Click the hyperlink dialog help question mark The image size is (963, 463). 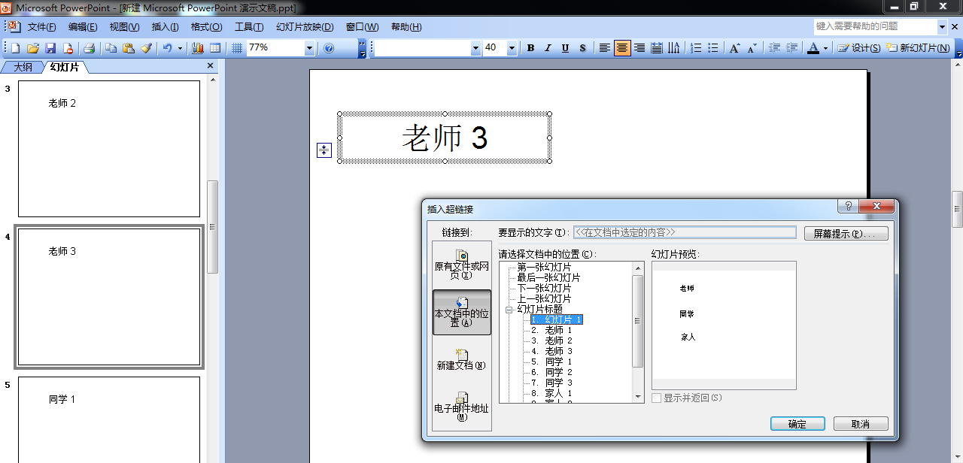[848, 207]
